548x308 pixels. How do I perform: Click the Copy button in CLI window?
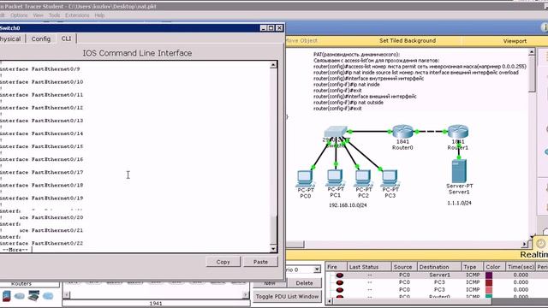tap(223, 262)
